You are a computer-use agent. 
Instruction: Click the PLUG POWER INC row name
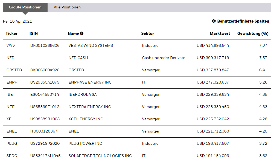85,143
